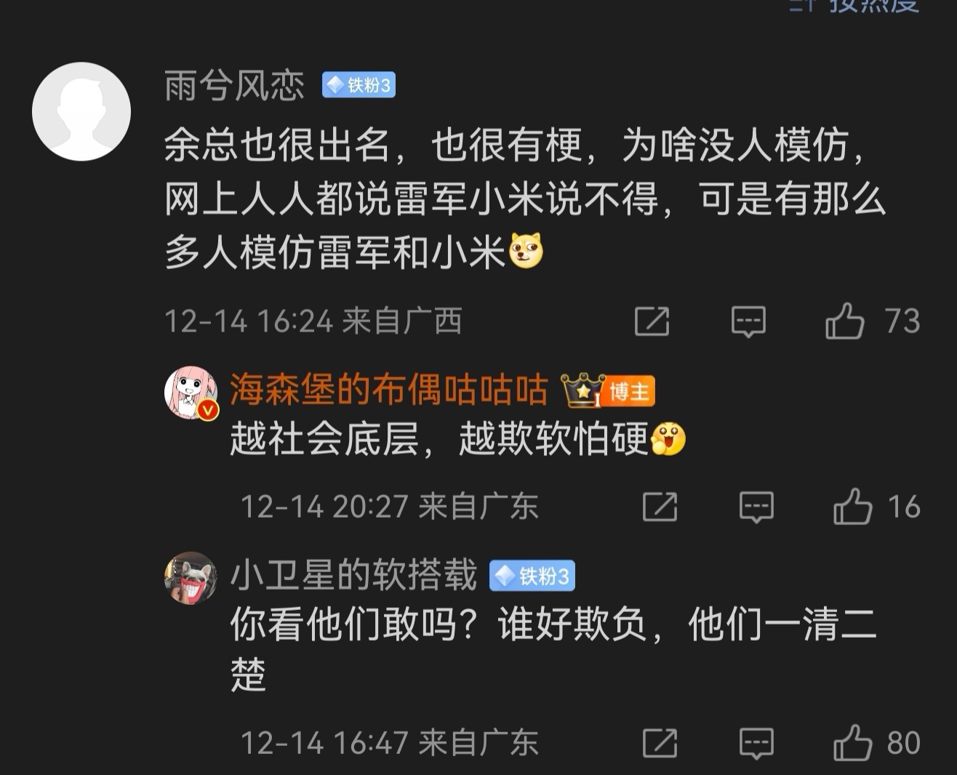Tap 铁粉3 badge beside 小卫星的软搭载

[x=532, y=577]
